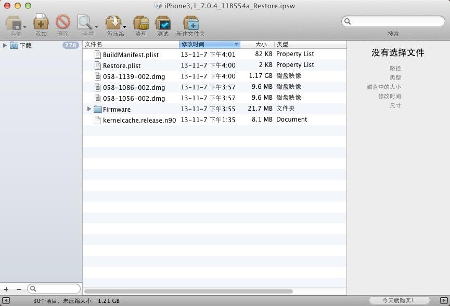
Task: Focus the 搜索 search field in toolbar
Action: 393,21
